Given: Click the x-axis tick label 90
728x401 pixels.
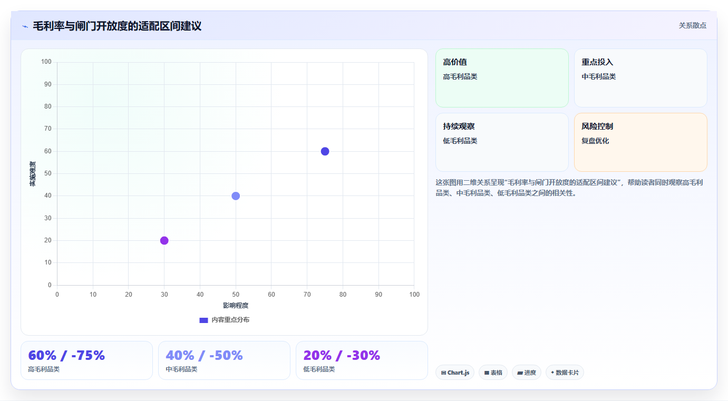Looking at the screenshot, I should click(x=378, y=295).
